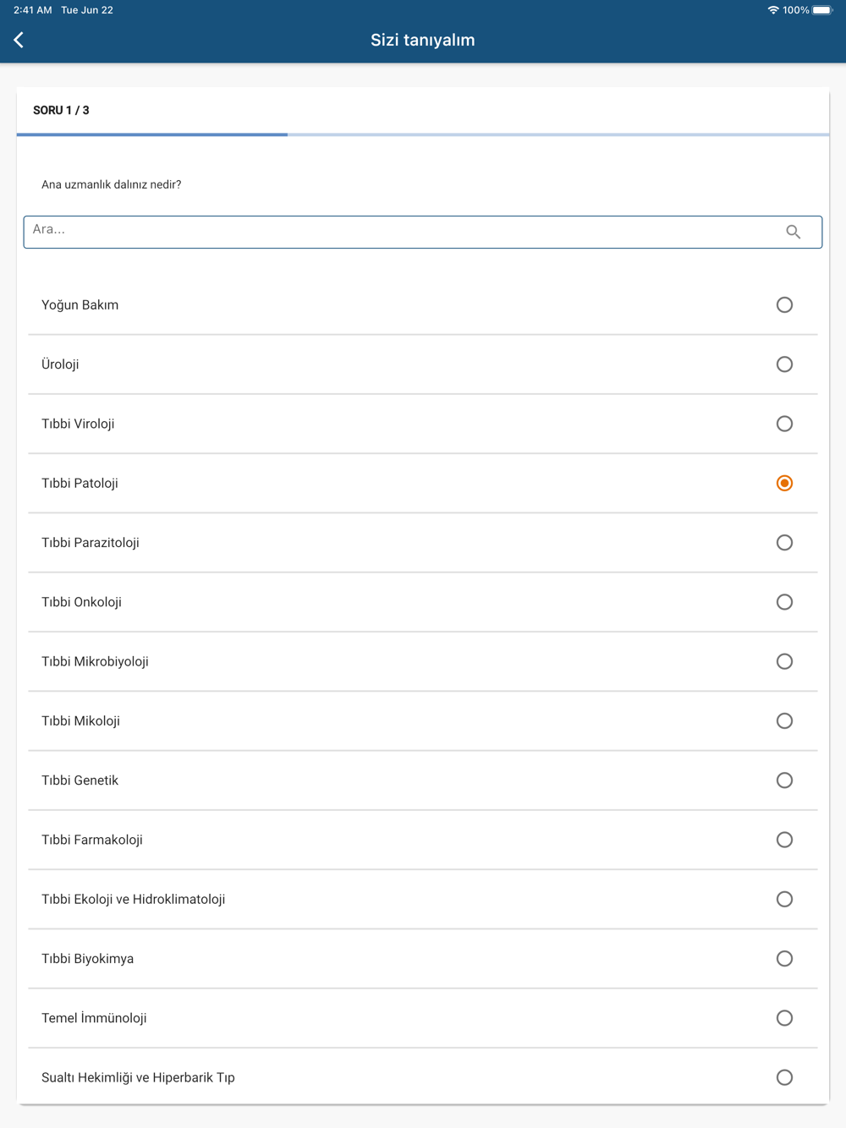846x1128 pixels.
Task: Select the Tıbbi Mikoloji radio button
Action: (x=784, y=721)
